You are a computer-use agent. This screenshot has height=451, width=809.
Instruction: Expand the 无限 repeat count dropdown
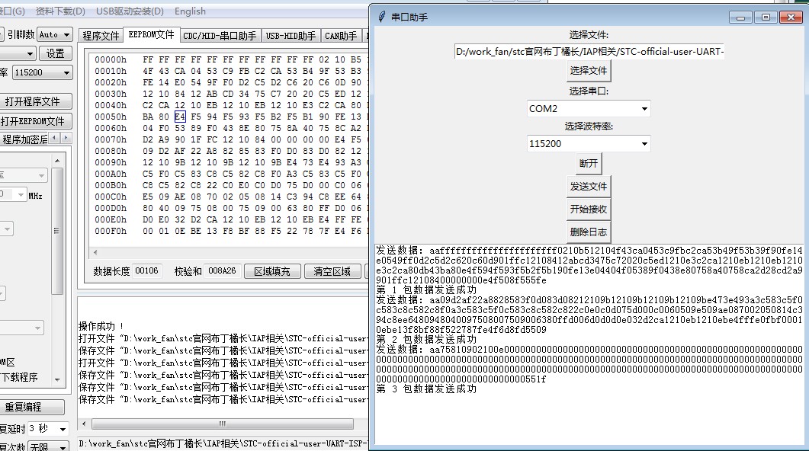63,447
